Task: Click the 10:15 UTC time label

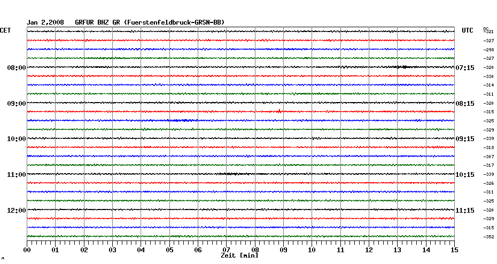Action: 465,175
